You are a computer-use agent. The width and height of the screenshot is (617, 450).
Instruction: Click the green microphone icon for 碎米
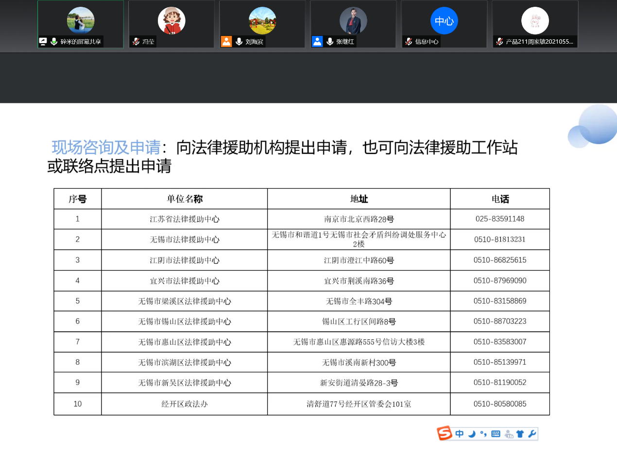click(x=54, y=42)
